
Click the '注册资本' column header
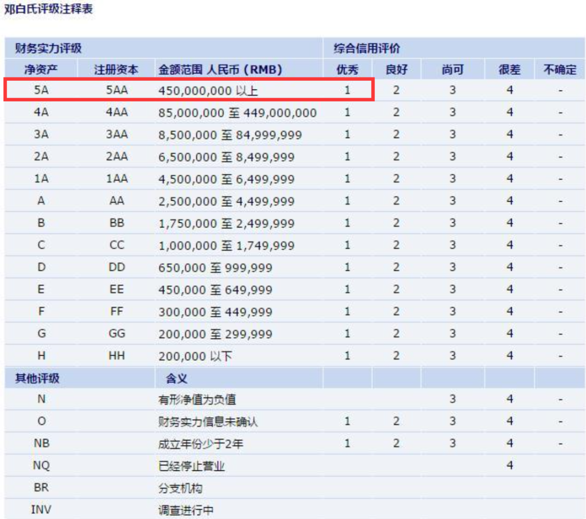116,69
